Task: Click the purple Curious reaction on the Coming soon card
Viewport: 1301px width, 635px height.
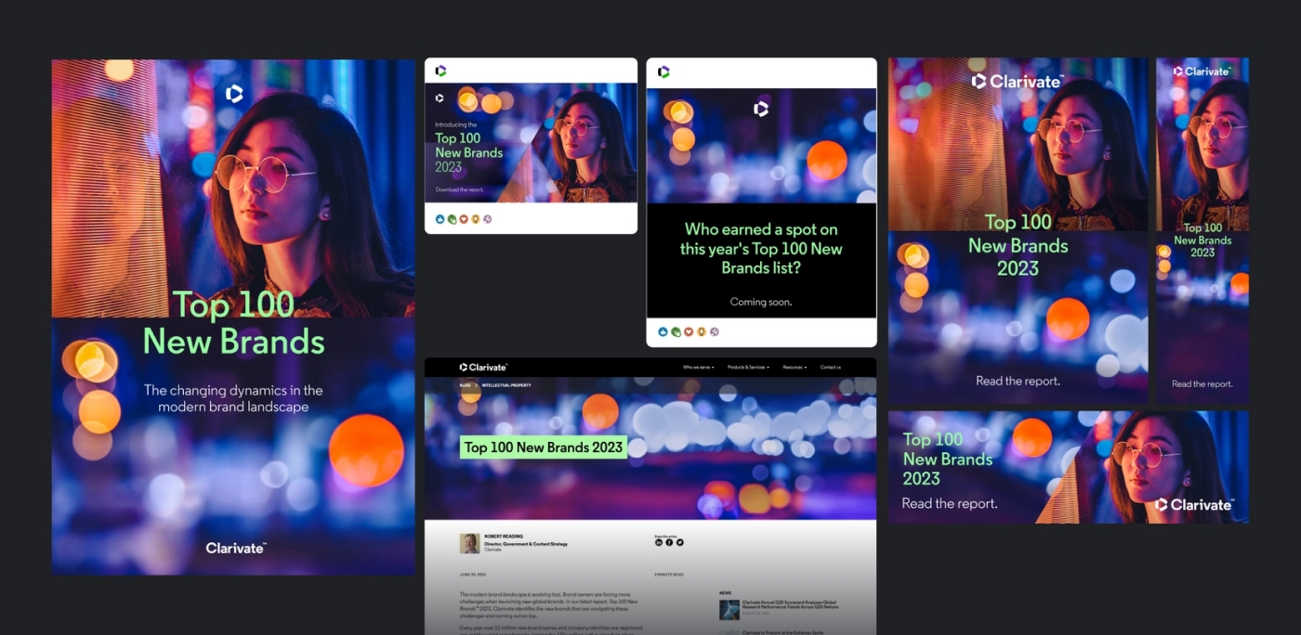Action: point(715,331)
